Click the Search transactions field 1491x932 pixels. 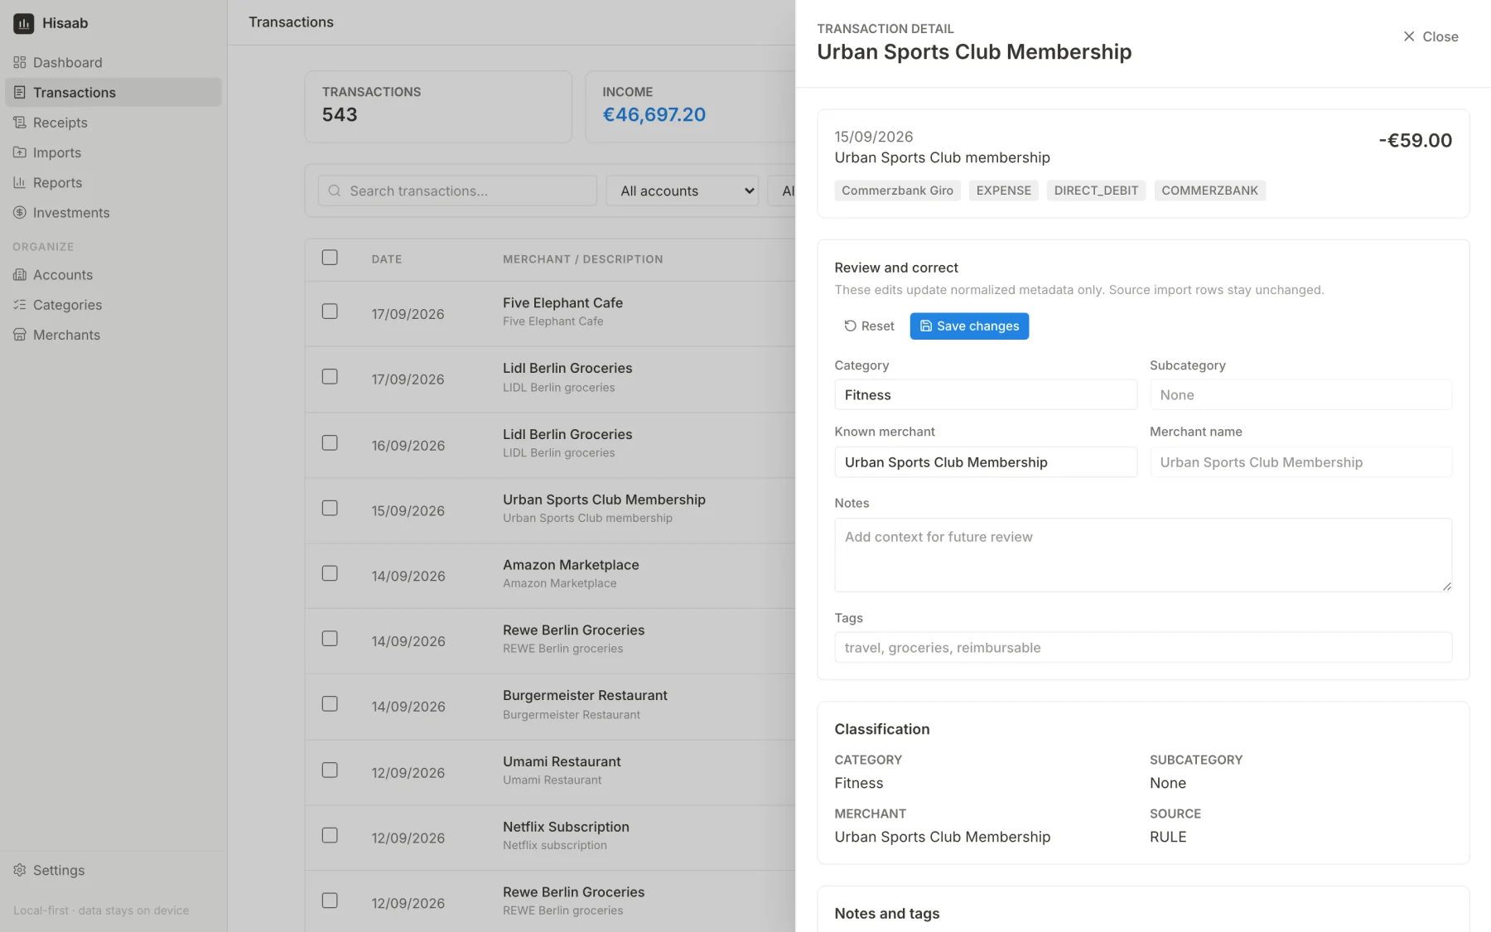[x=457, y=191]
